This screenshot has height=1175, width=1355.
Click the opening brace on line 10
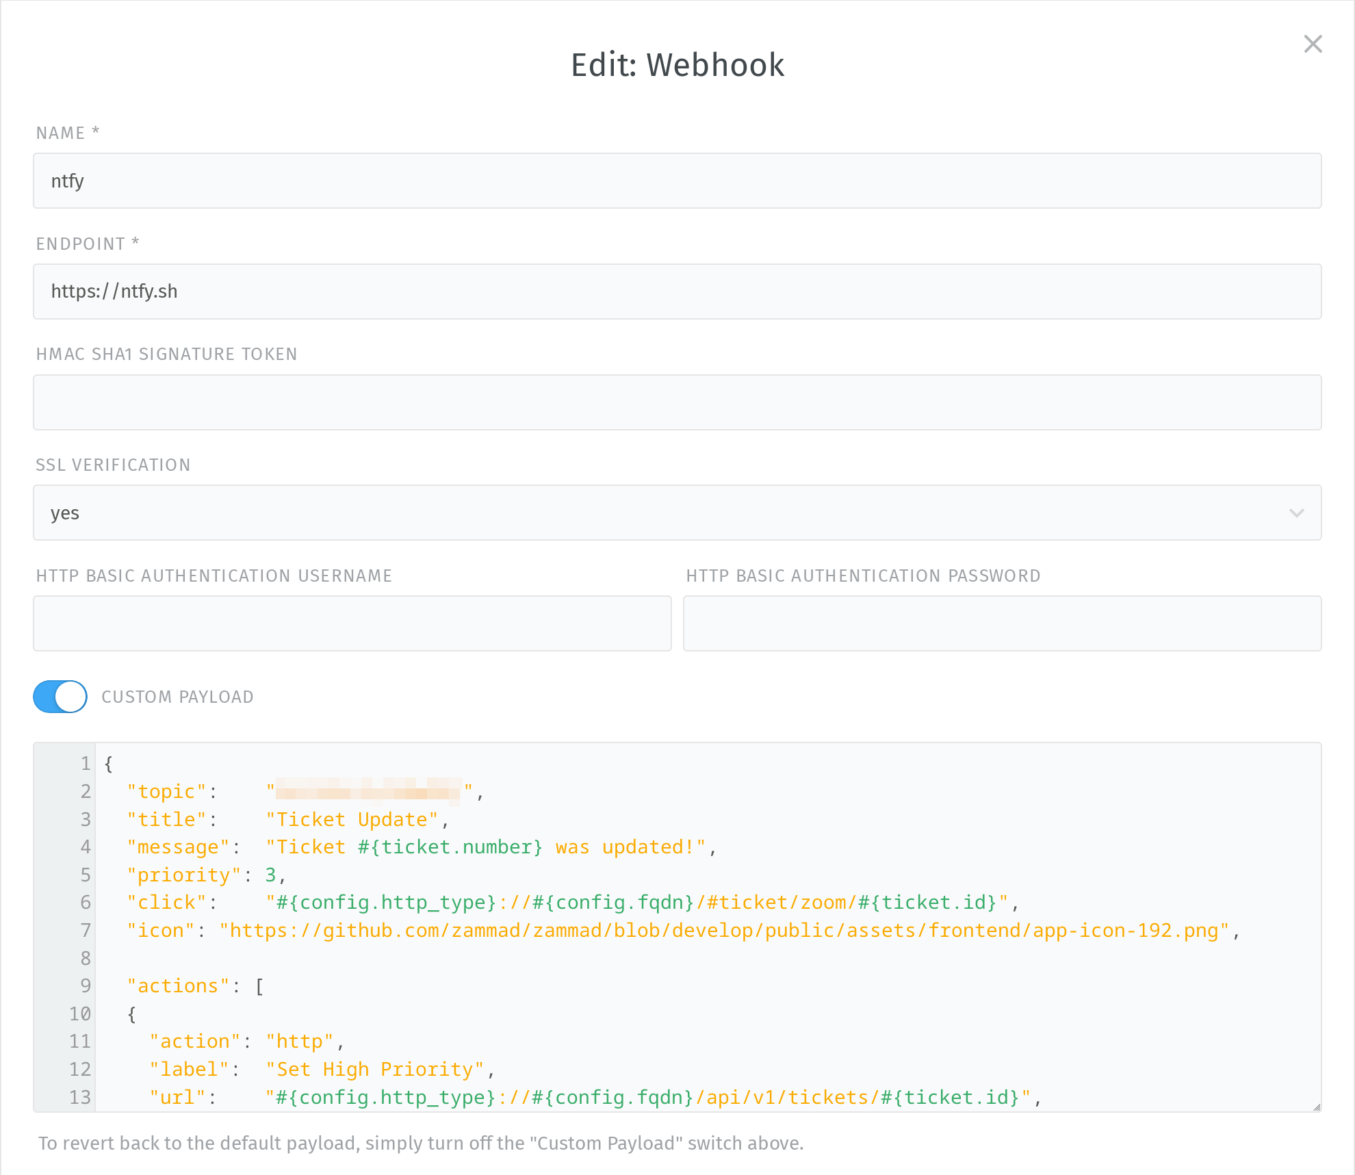click(131, 1014)
